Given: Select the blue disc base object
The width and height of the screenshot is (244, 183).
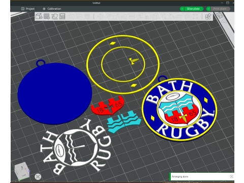Looking at the screenshot, I should pyautogui.click(x=54, y=93).
